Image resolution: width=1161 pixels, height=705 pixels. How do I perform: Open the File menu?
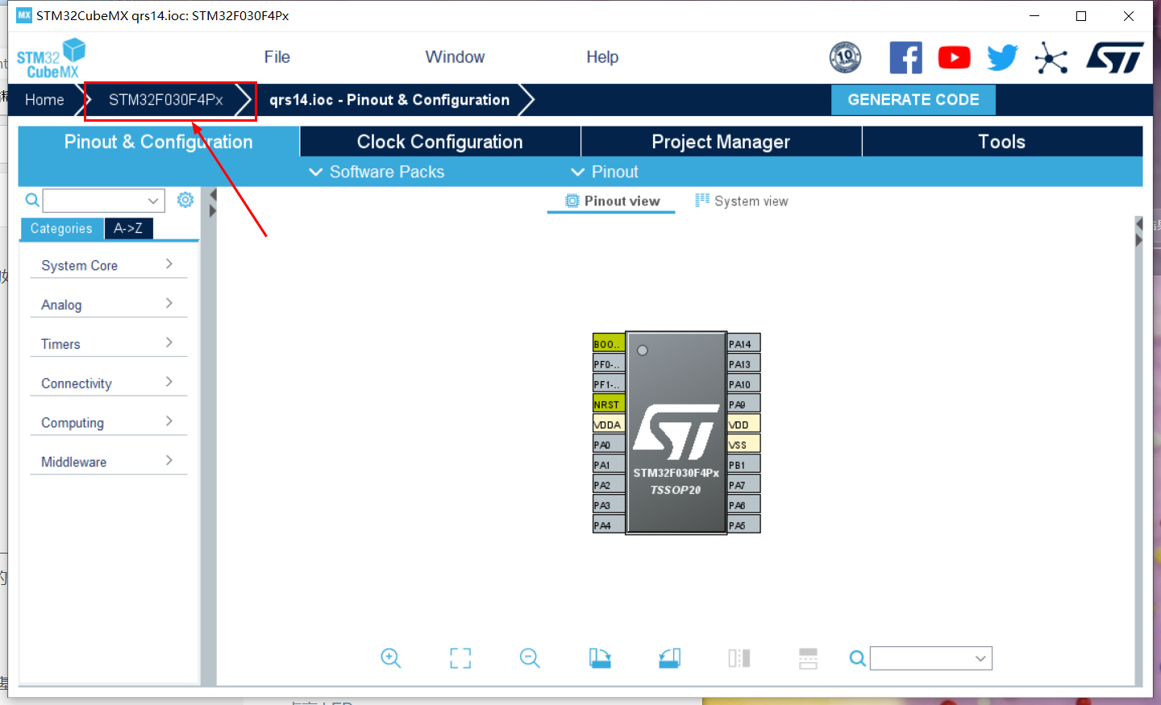[277, 57]
